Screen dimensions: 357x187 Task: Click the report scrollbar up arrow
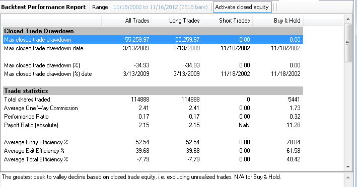pos(347,19)
